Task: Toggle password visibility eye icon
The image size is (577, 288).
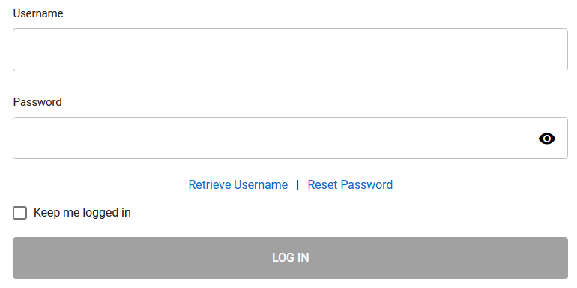Action: 547,139
